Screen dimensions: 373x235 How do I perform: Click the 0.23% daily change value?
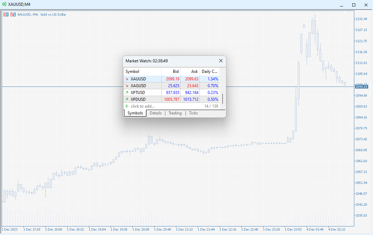click(x=213, y=92)
